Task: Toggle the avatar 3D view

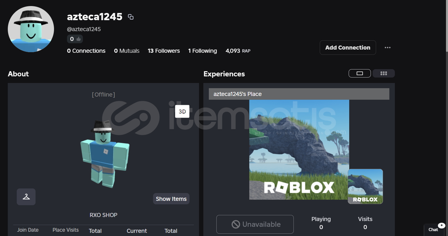Action: 182,112
